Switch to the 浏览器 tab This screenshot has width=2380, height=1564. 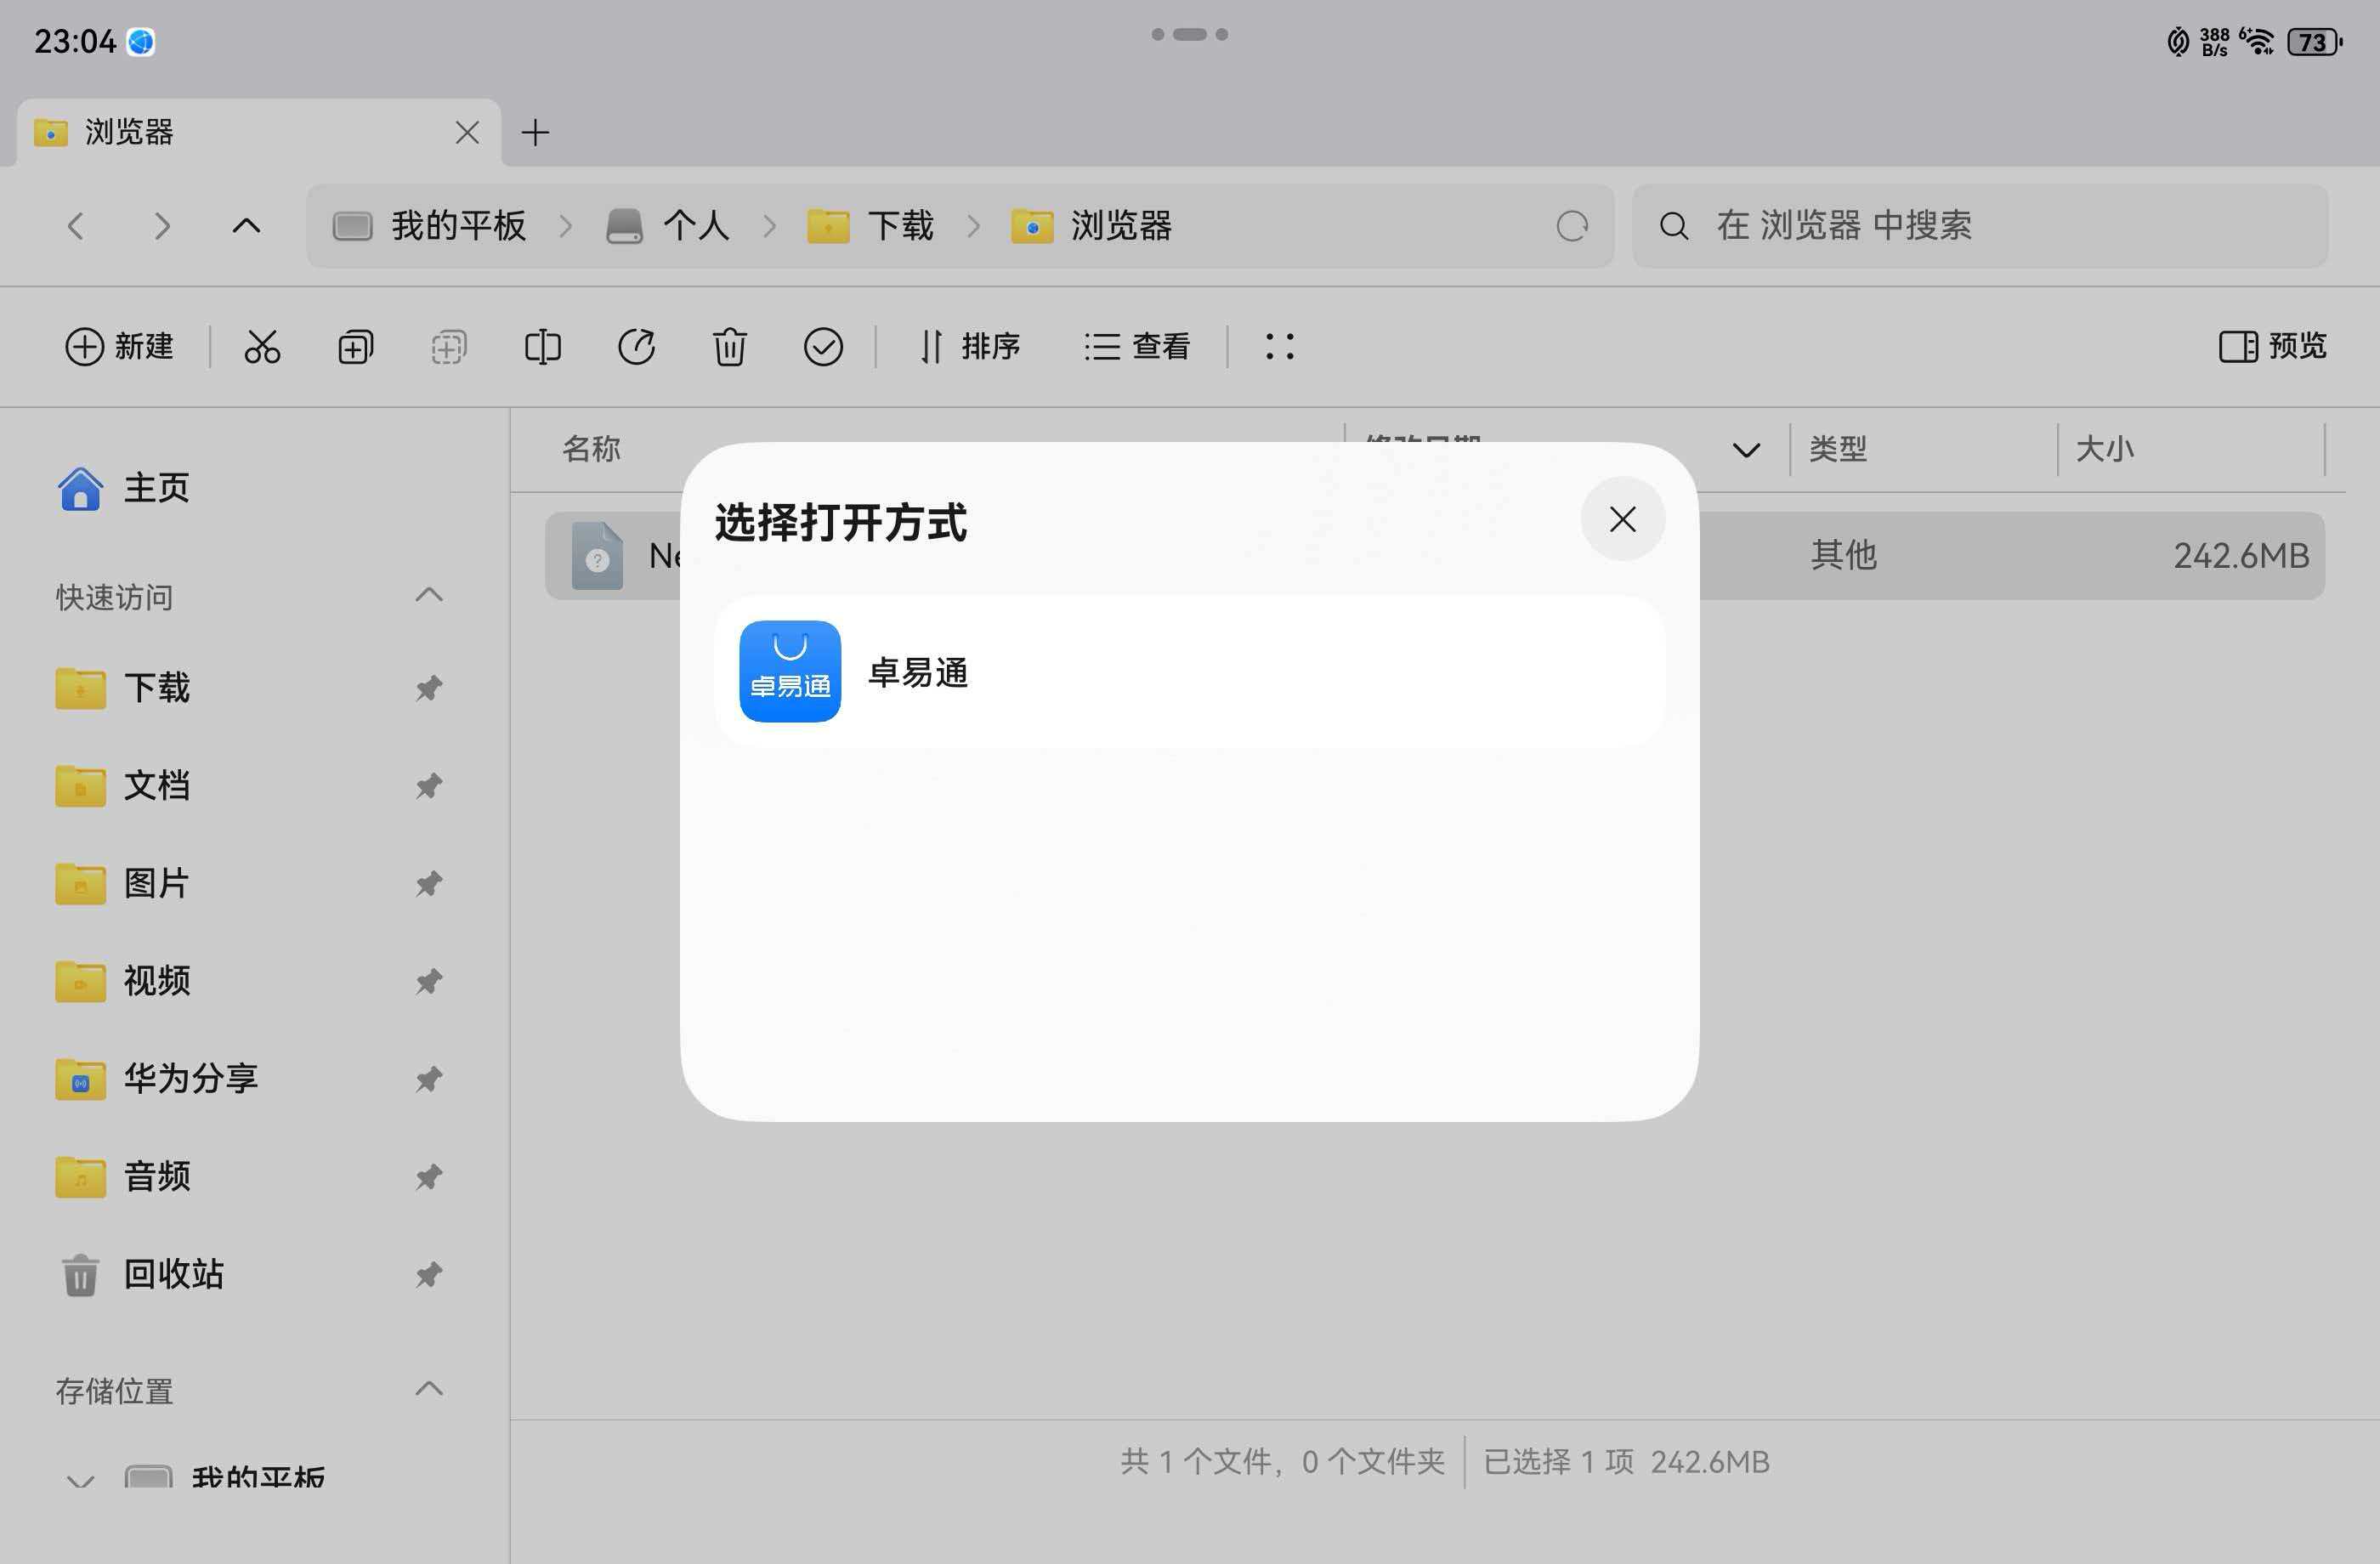pyautogui.click(x=130, y=131)
